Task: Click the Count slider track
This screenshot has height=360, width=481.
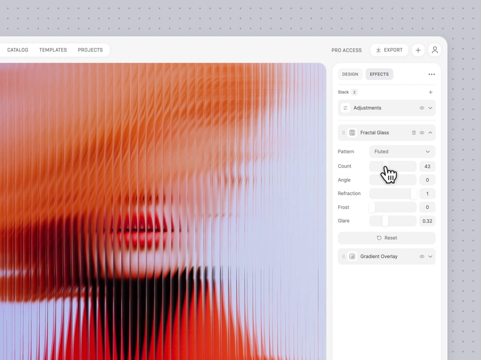Action: pyautogui.click(x=393, y=166)
